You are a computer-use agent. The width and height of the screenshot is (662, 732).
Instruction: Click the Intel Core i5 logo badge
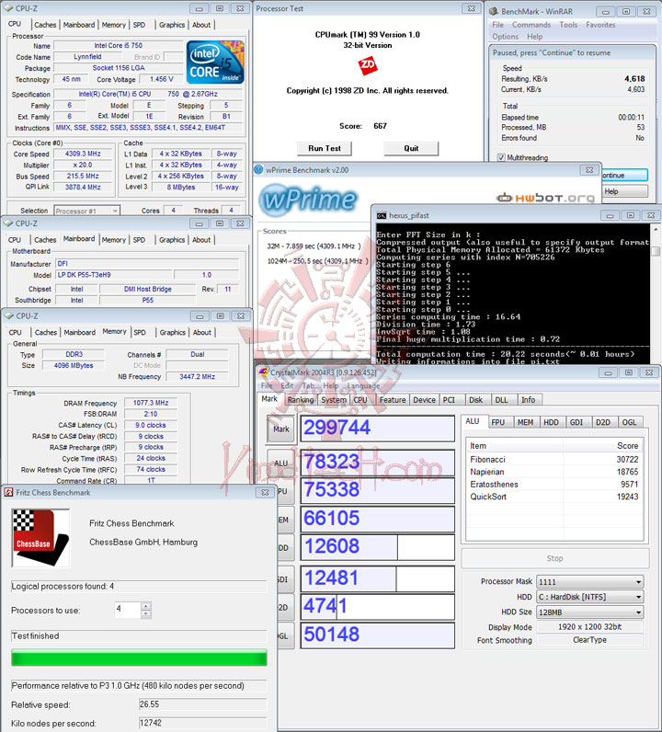(215, 63)
